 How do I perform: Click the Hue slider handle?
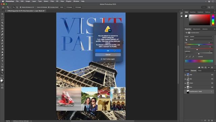(199, 45)
